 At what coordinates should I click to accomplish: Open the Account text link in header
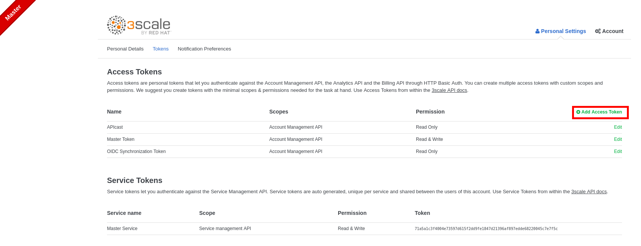tap(612, 32)
